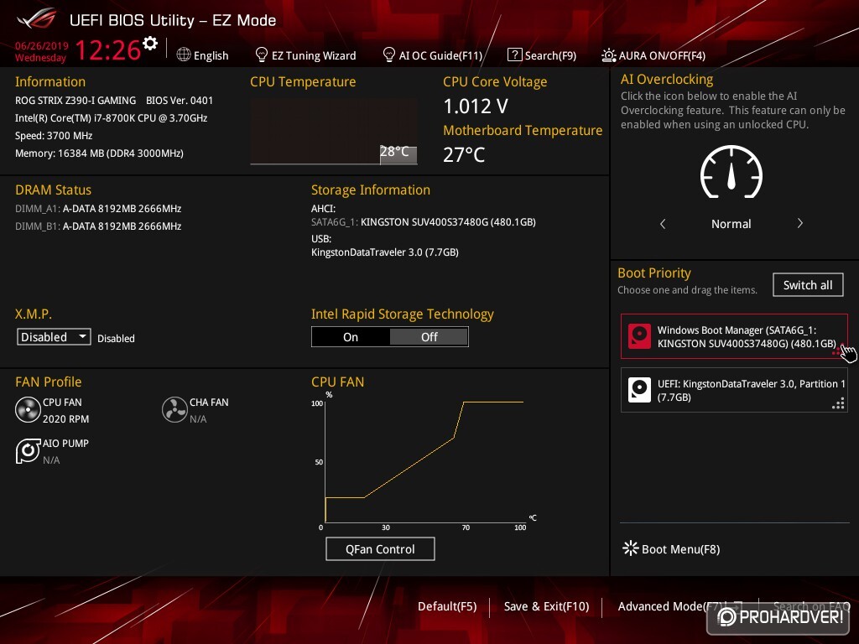Screen dimensions: 859x644
Task: Click the AIO PUMP icon
Action: click(x=28, y=451)
